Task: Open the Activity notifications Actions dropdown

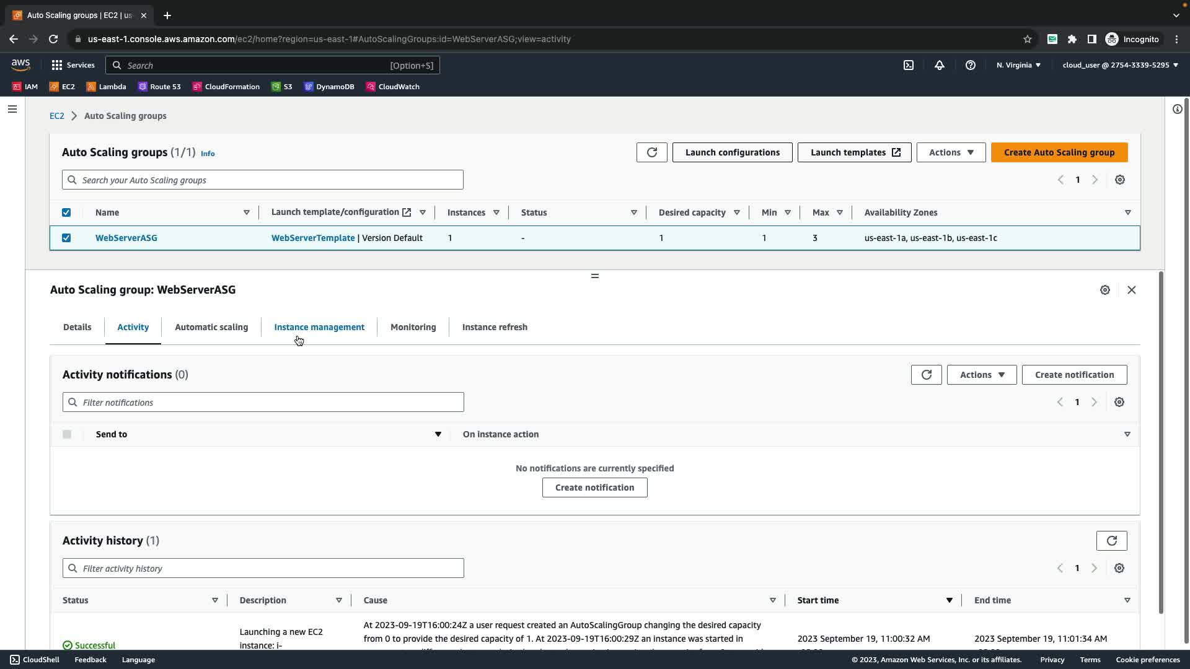Action: coord(982,375)
